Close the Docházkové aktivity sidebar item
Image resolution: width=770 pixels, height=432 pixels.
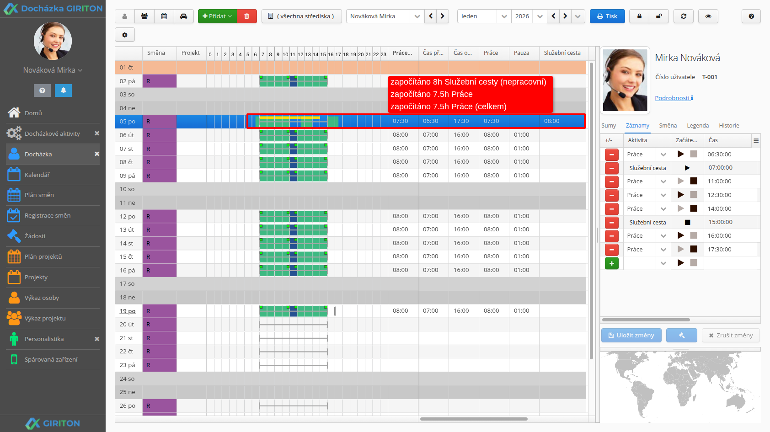coord(97,133)
